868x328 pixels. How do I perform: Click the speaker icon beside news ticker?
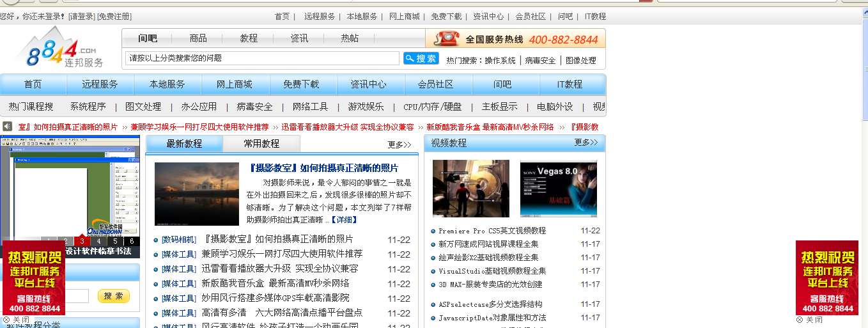[x=7, y=127]
